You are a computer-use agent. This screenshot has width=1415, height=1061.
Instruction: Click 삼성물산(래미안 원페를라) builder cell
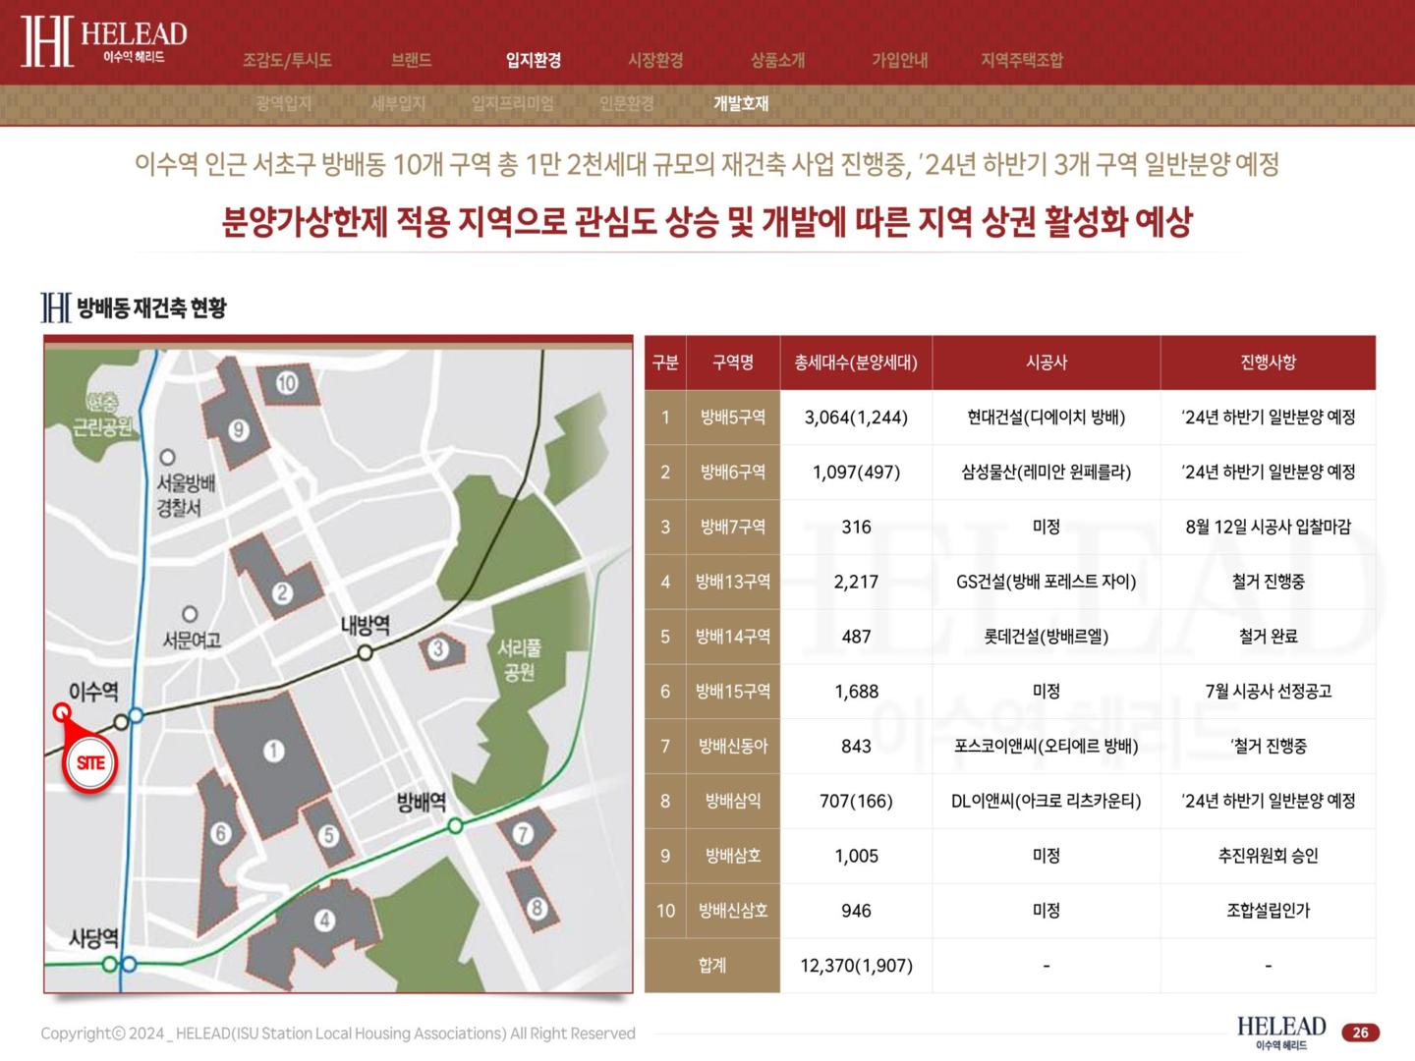coord(1047,473)
